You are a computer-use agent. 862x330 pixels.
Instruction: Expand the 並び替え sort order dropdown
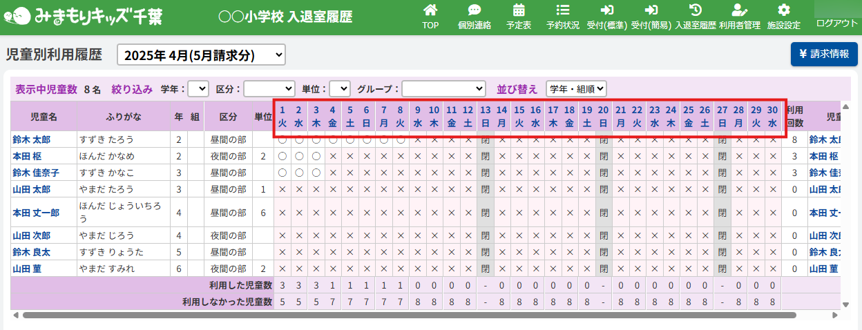576,89
